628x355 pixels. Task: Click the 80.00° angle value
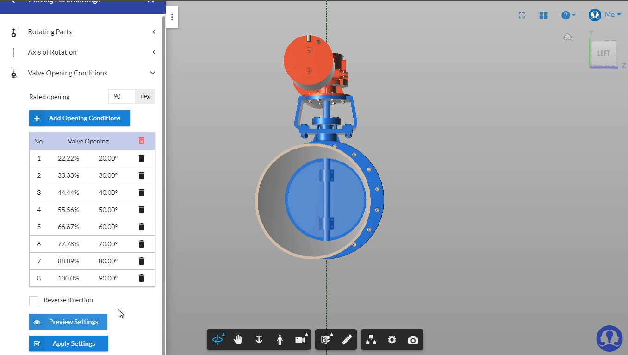(108, 261)
